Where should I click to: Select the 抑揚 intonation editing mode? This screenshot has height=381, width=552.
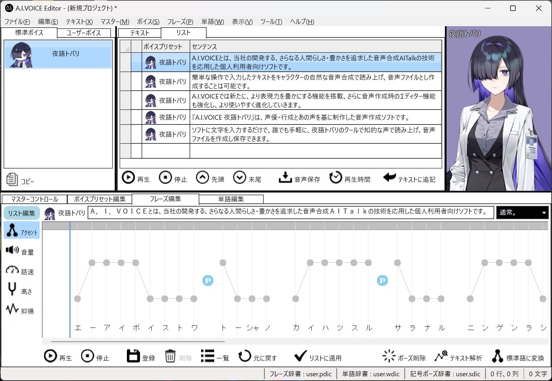(x=20, y=310)
